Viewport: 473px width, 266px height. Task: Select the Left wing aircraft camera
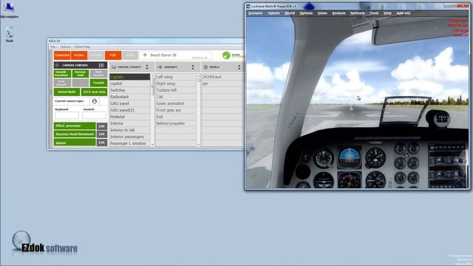click(x=176, y=77)
